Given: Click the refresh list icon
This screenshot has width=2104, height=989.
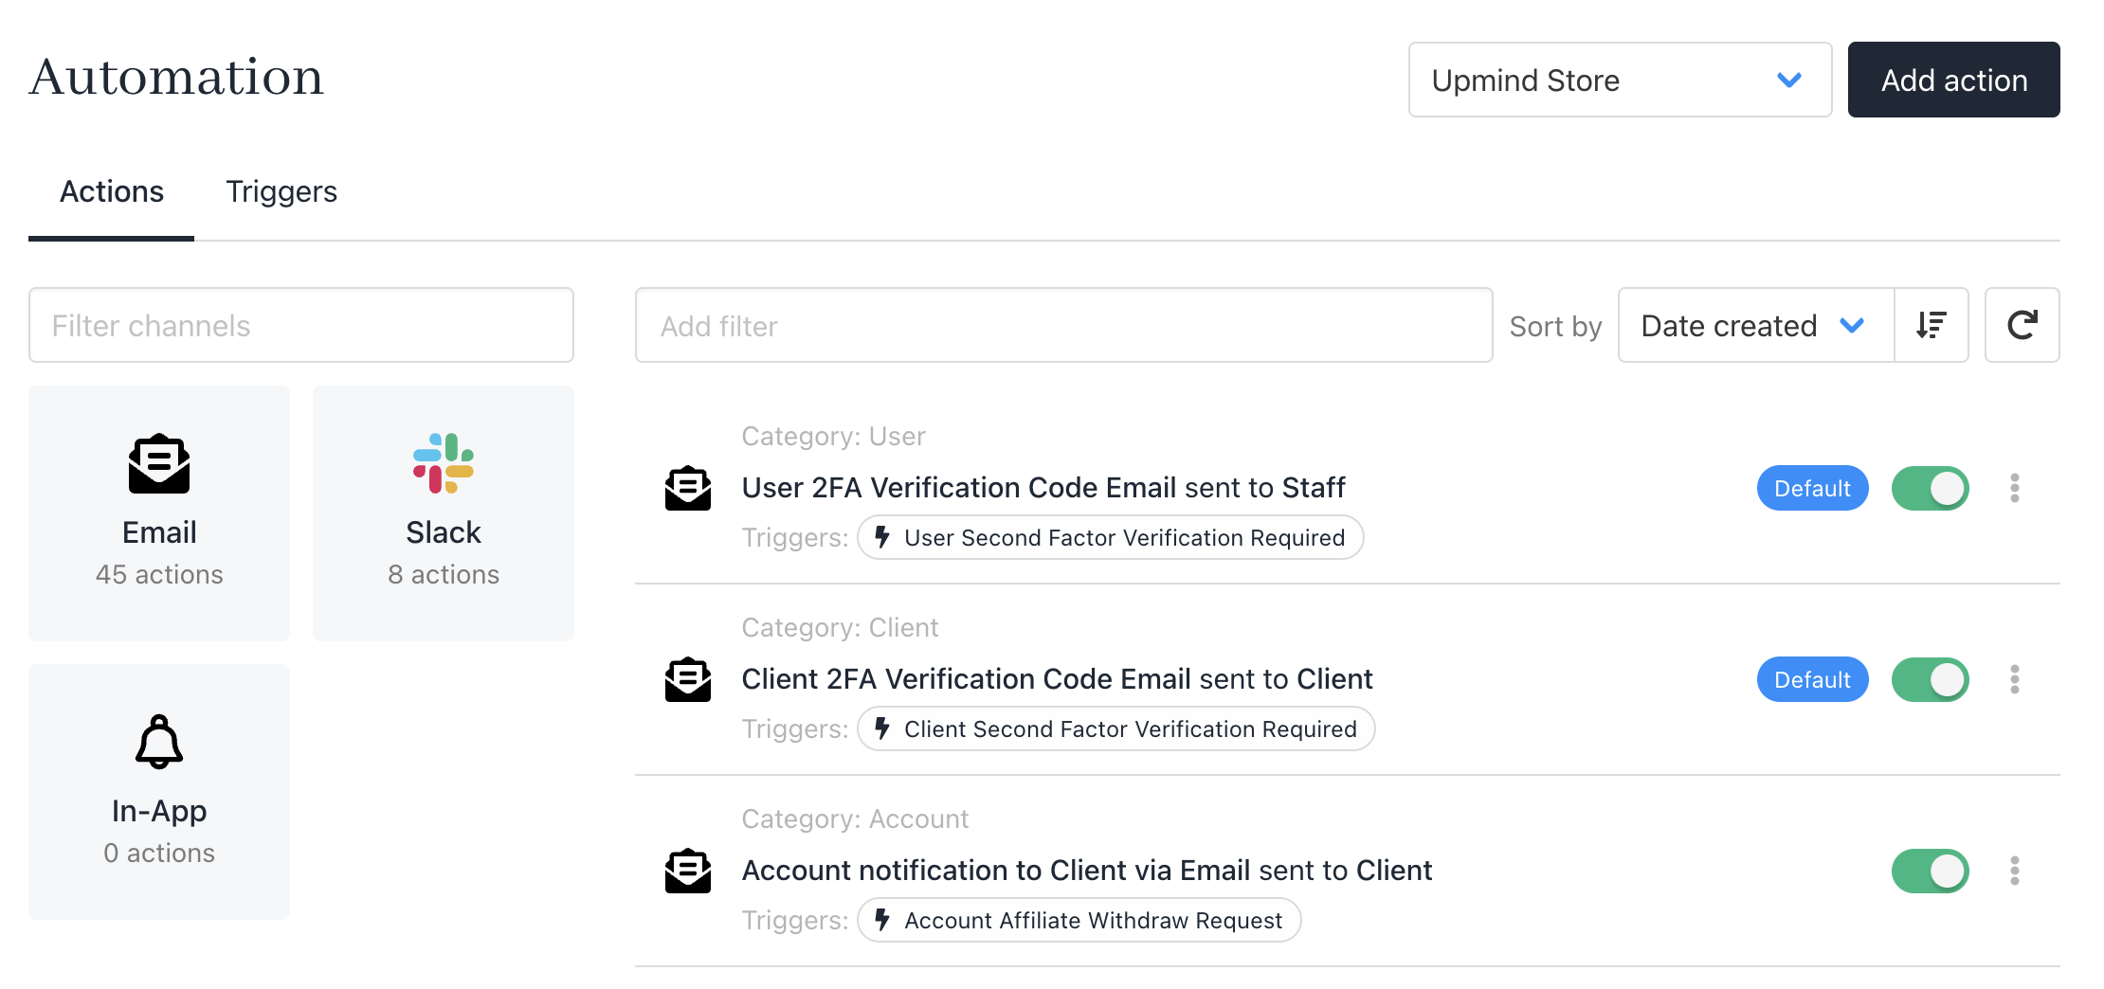Looking at the screenshot, I should (x=2022, y=325).
